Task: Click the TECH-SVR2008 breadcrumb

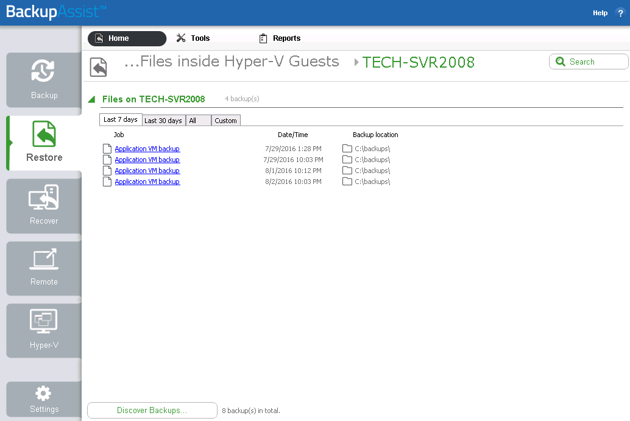Action: coord(418,62)
